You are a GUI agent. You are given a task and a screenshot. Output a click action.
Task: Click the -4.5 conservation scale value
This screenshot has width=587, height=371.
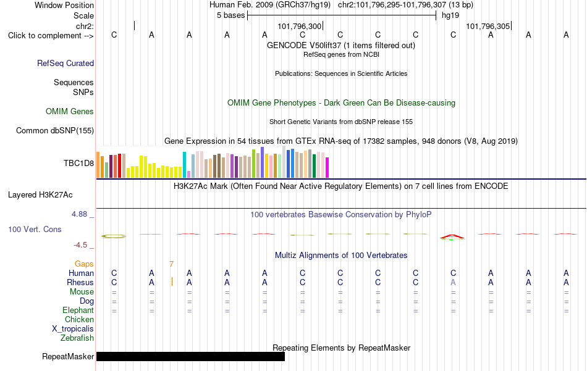tap(80, 245)
